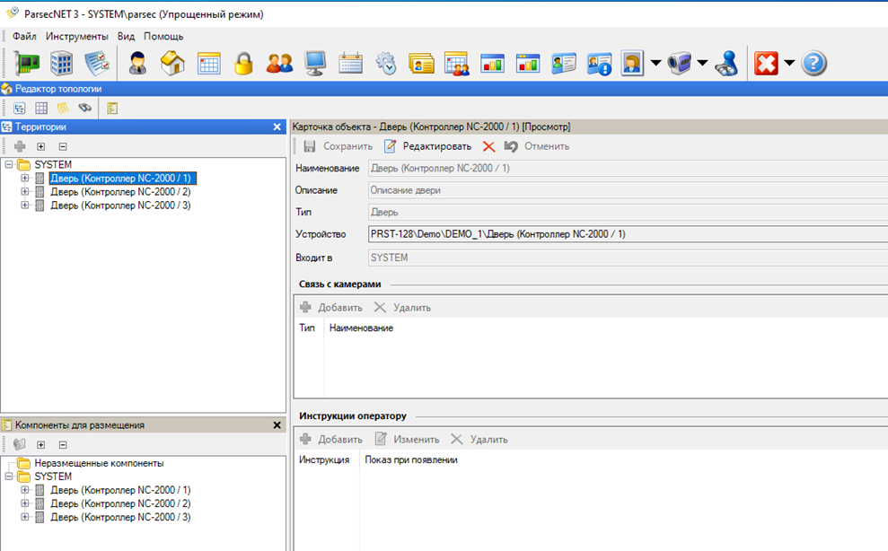
Task: Collapse the SYSTEM node in Территории tree
Action: (9, 165)
